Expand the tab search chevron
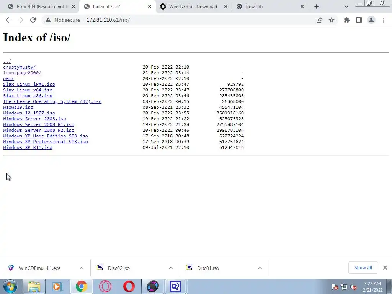Image resolution: width=392 pixels, height=294 pixels. [346, 7]
